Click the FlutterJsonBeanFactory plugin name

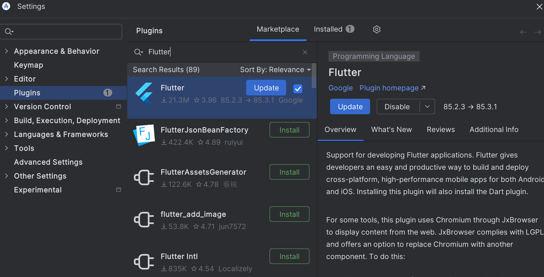click(204, 130)
